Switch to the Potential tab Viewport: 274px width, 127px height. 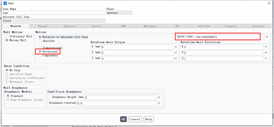[x=231, y=26]
